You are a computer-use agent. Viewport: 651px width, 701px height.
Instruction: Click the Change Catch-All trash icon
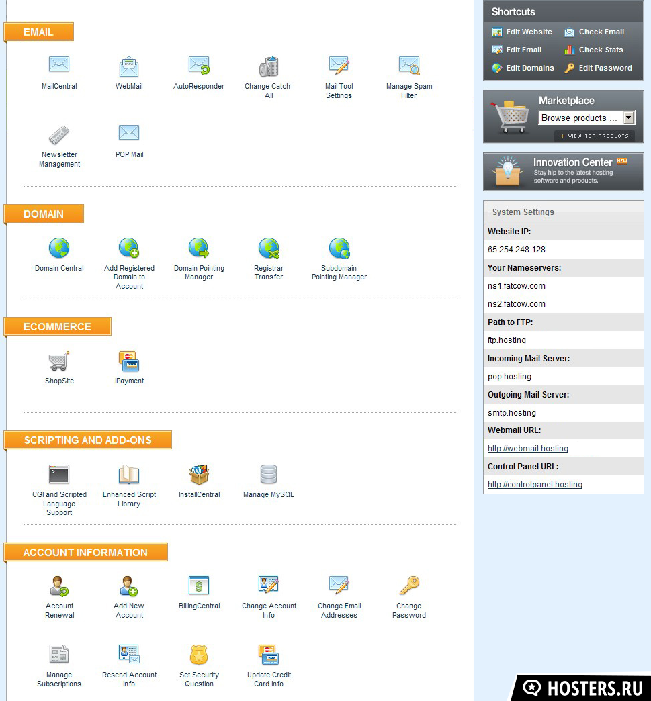tap(269, 66)
